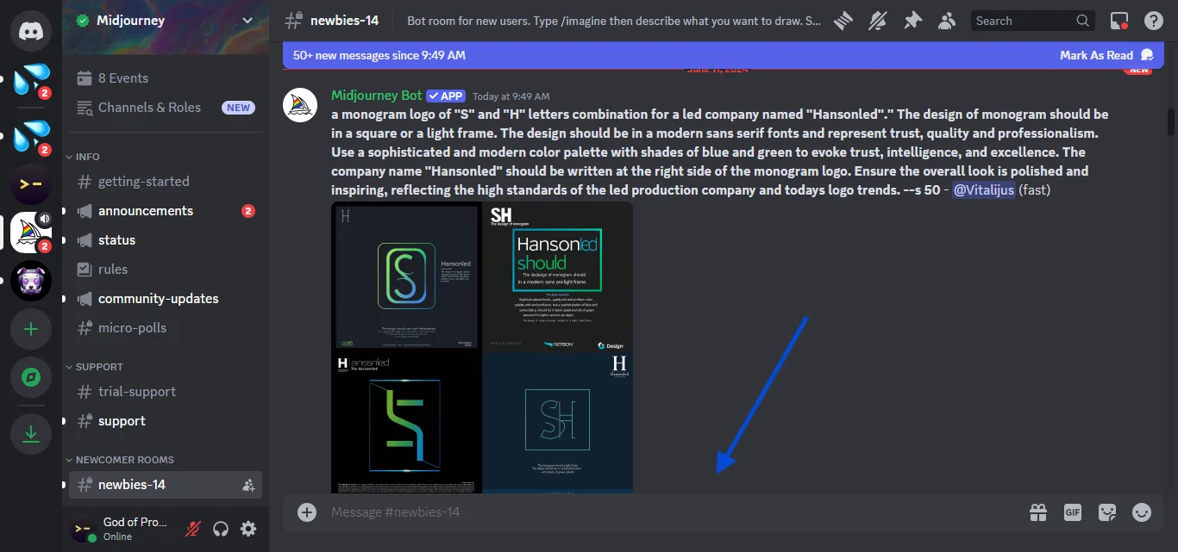Open the GIF picker
The image size is (1178, 552).
[x=1073, y=512]
